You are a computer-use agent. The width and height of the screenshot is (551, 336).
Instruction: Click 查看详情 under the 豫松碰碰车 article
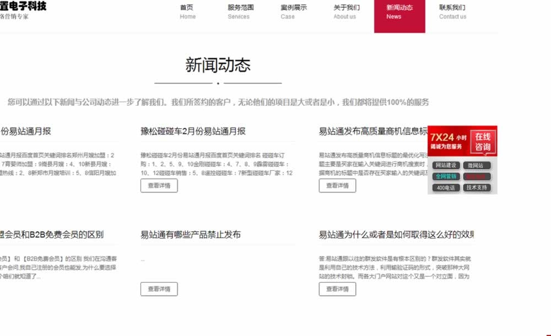(159, 186)
